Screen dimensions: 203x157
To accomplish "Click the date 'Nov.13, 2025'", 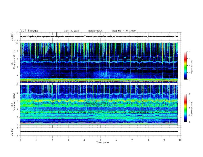I will pyautogui.click(x=72, y=31).
